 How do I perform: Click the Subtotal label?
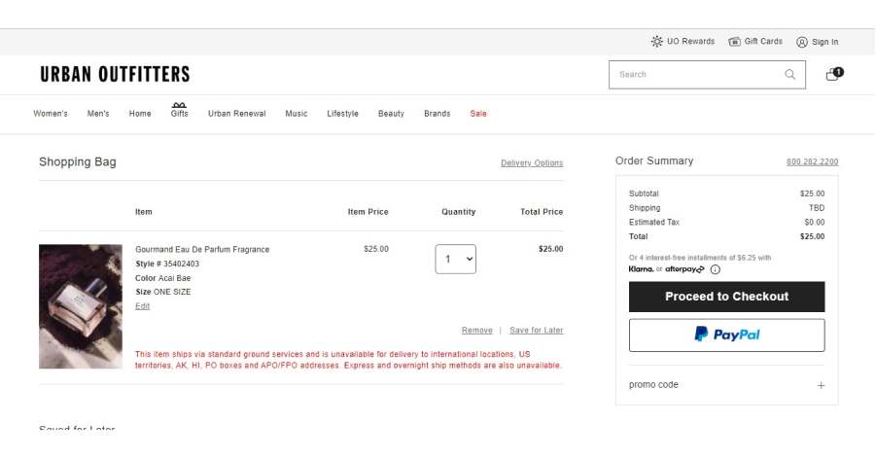coord(644,194)
